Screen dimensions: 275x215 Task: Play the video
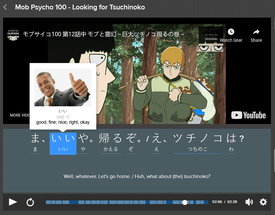tap(12, 202)
